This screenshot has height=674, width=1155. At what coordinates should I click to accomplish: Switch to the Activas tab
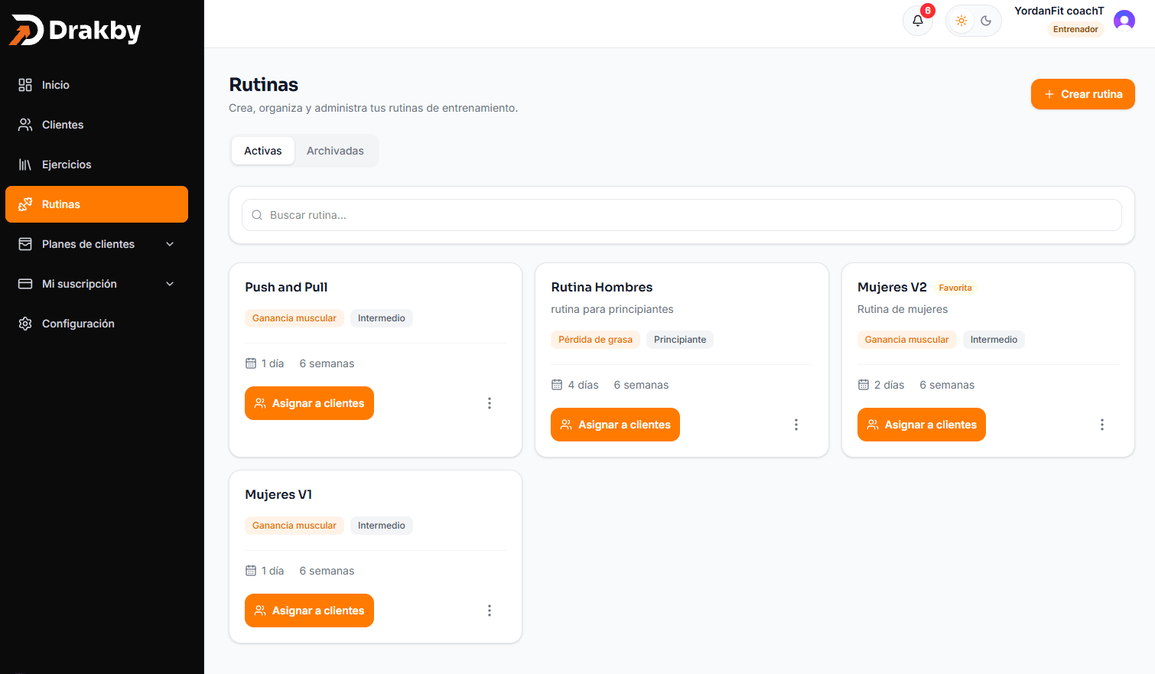tap(263, 151)
